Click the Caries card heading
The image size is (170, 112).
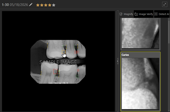pos(125,55)
